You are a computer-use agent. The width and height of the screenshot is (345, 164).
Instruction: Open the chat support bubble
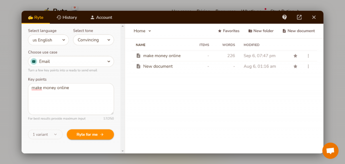[x=330, y=151]
